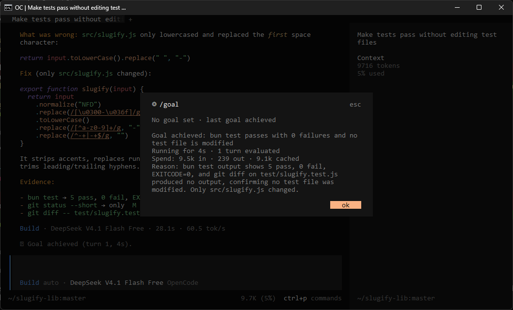
Task: Click 'No goal set · last goal achieved' text
Action: tap(214, 120)
